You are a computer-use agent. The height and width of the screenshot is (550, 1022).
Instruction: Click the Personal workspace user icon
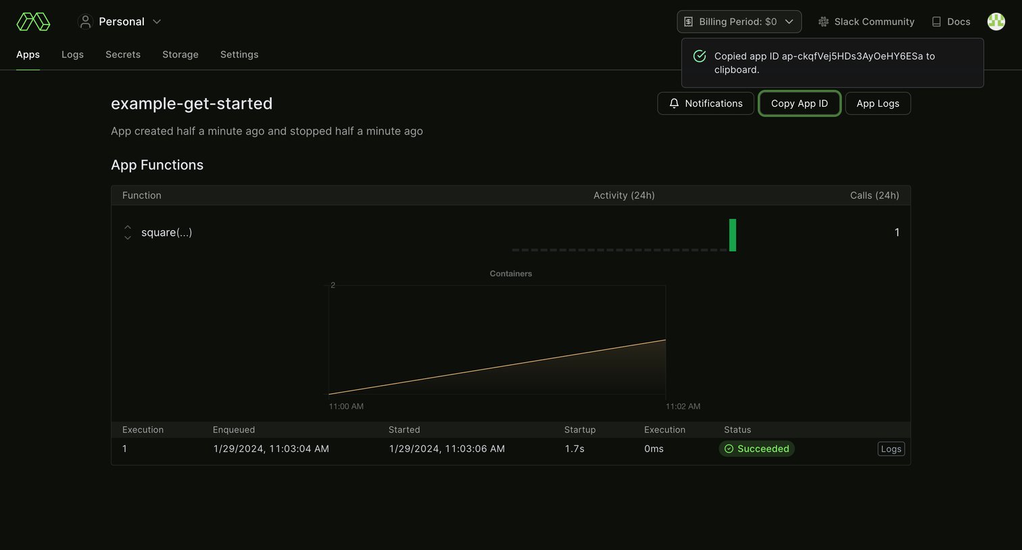click(85, 22)
